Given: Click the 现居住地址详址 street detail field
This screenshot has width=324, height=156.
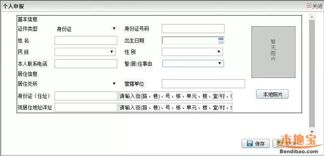Looking at the screenshot, I should click(x=175, y=107).
